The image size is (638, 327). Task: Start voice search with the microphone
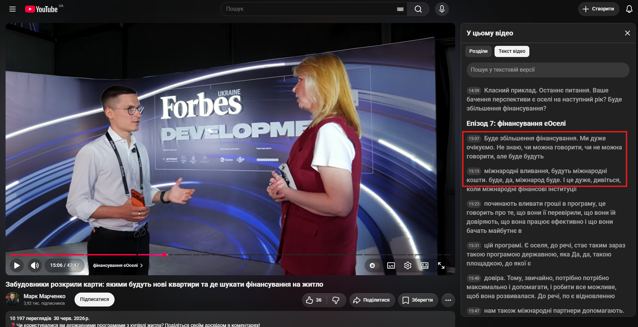click(442, 9)
